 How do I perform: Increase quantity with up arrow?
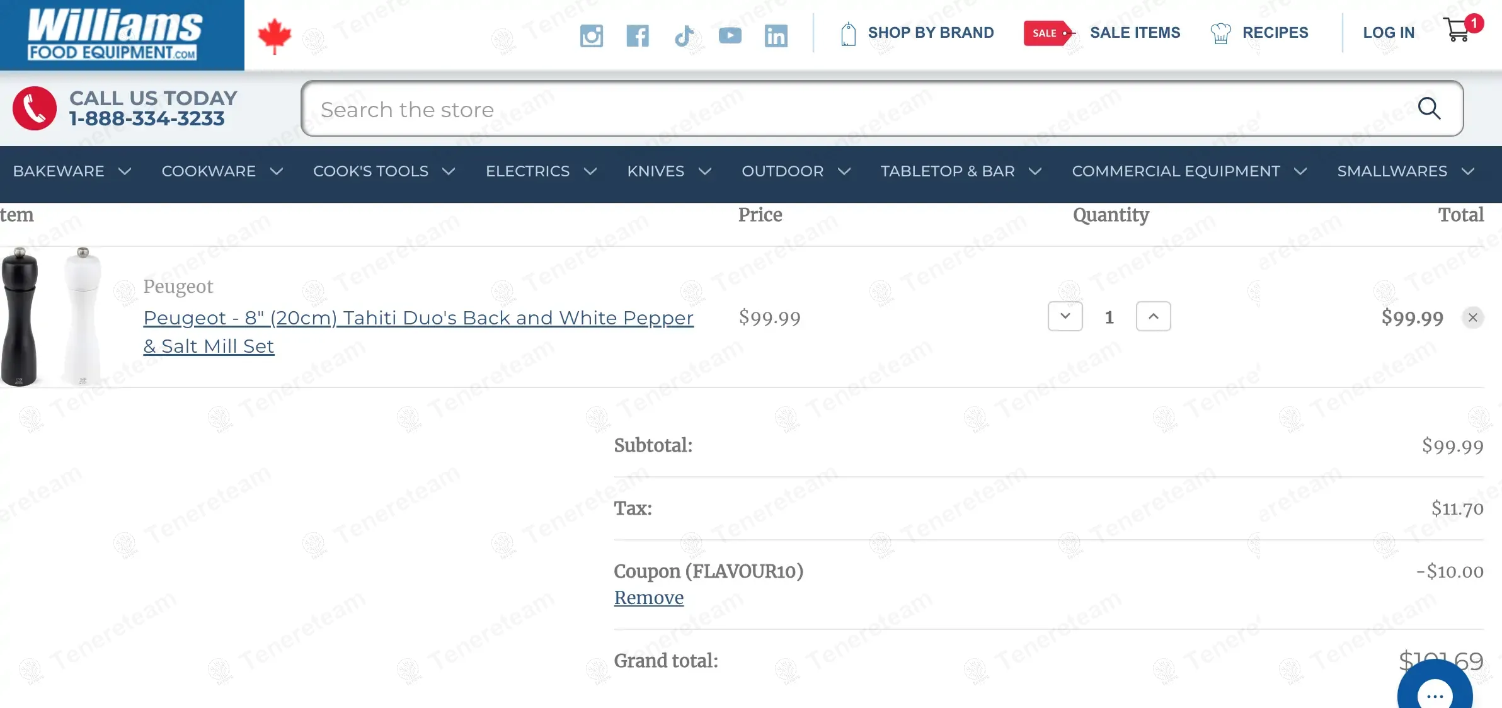[x=1154, y=316]
